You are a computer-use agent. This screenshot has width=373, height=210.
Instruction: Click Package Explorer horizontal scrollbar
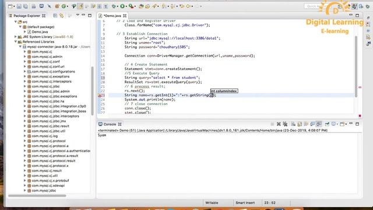point(37,196)
